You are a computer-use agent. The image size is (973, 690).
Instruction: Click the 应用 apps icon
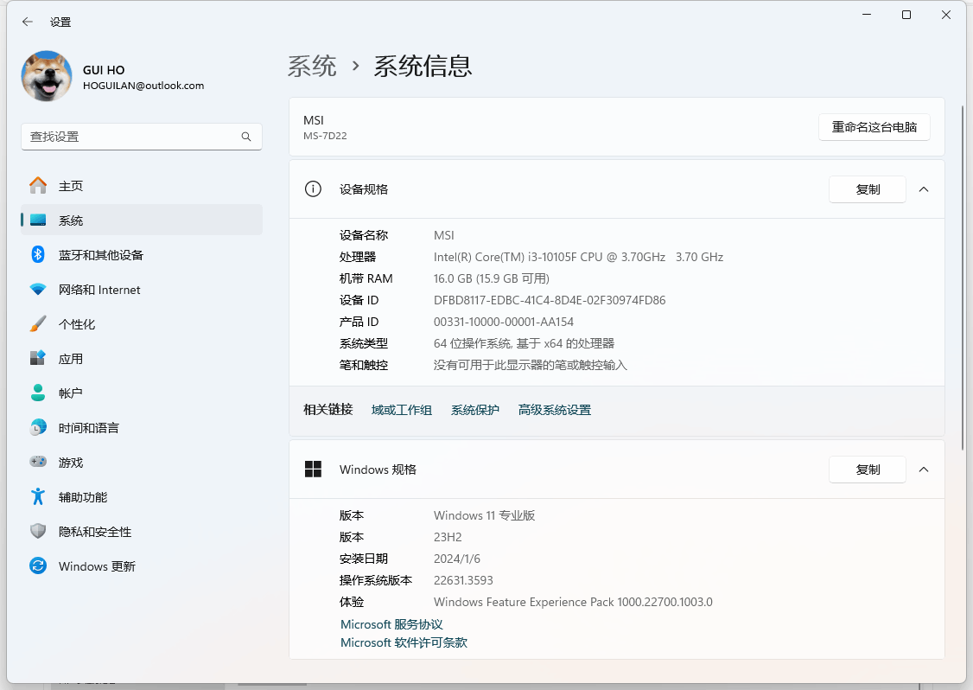tap(38, 358)
